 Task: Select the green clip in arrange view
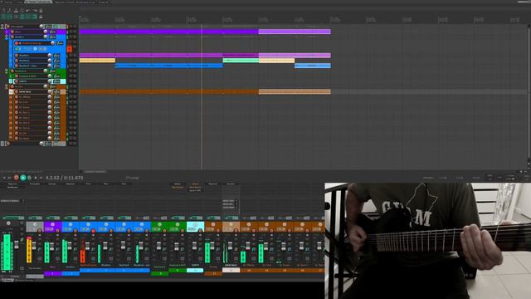241,61
